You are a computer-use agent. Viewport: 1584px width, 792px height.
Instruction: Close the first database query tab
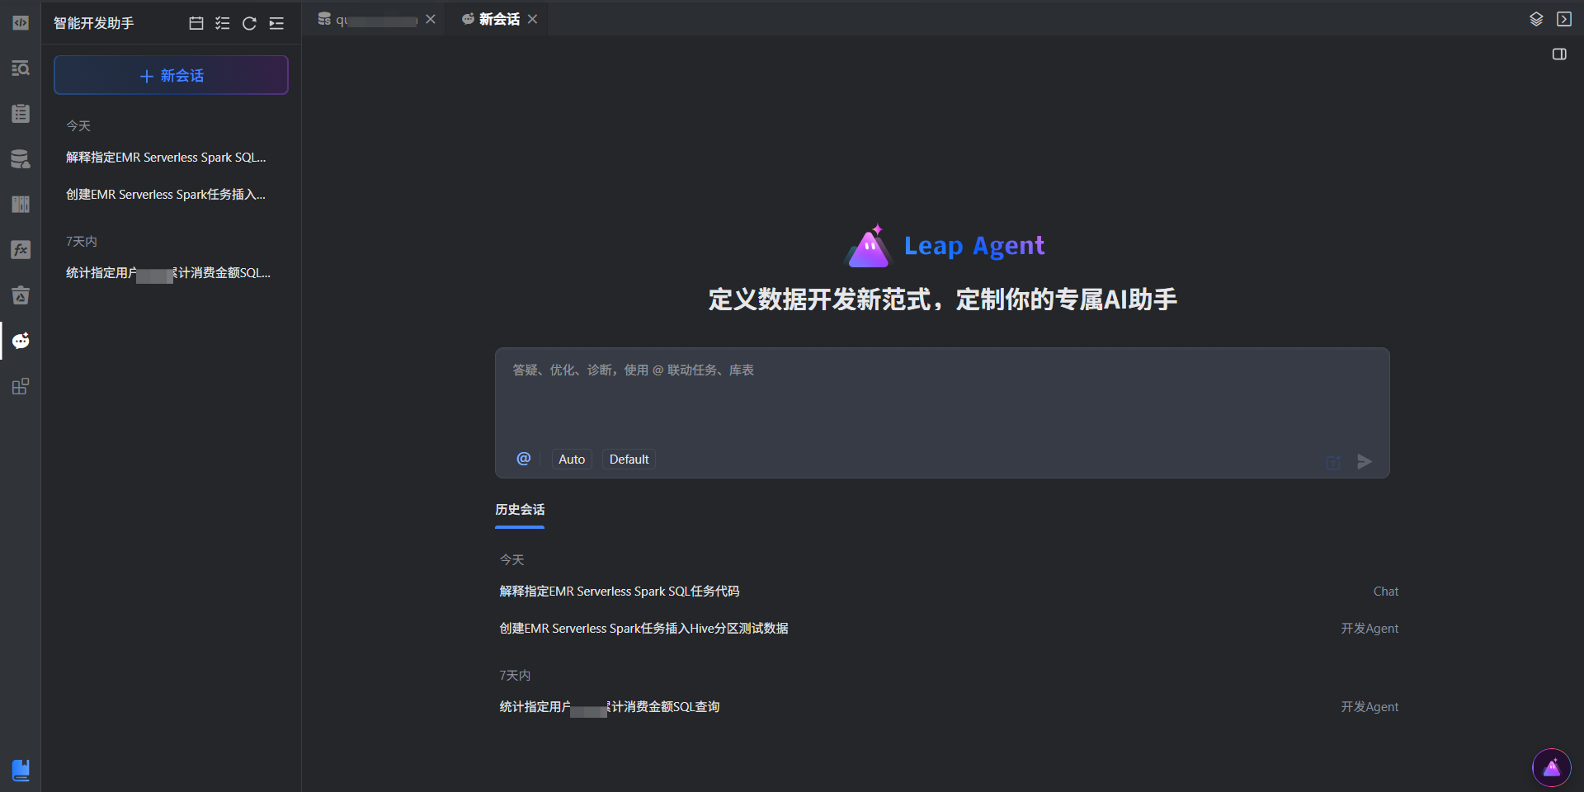(431, 19)
